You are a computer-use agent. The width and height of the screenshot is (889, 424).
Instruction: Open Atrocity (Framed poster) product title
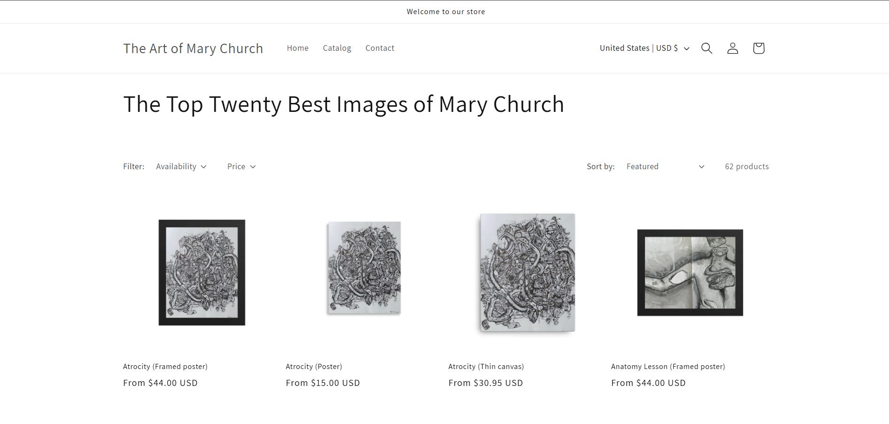165,366
